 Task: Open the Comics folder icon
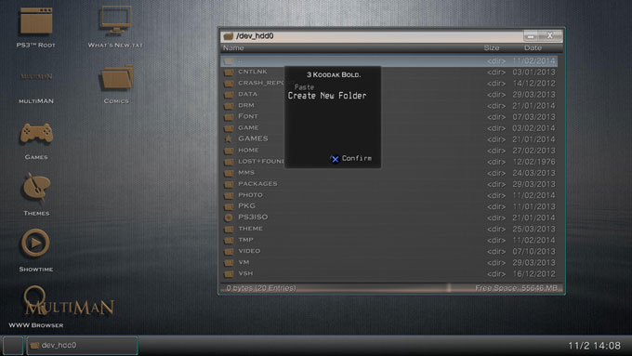116,77
